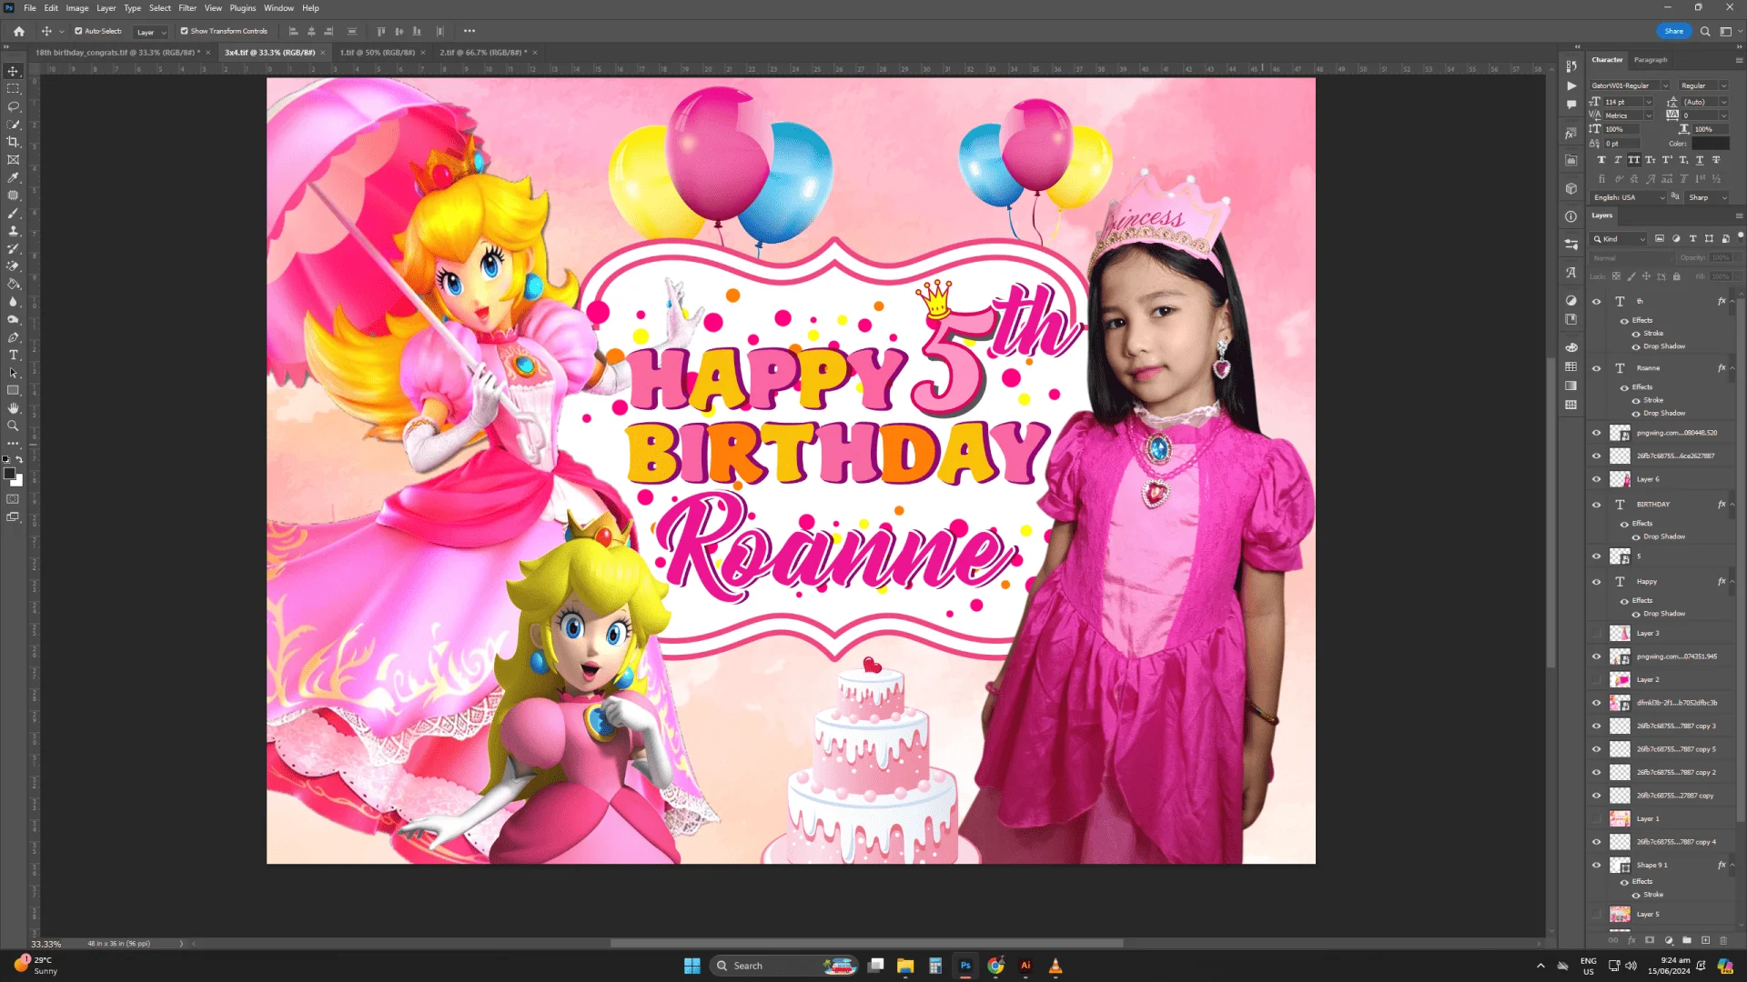Hide the 'th' text layer
The image size is (1747, 982).
point(1596,301)
